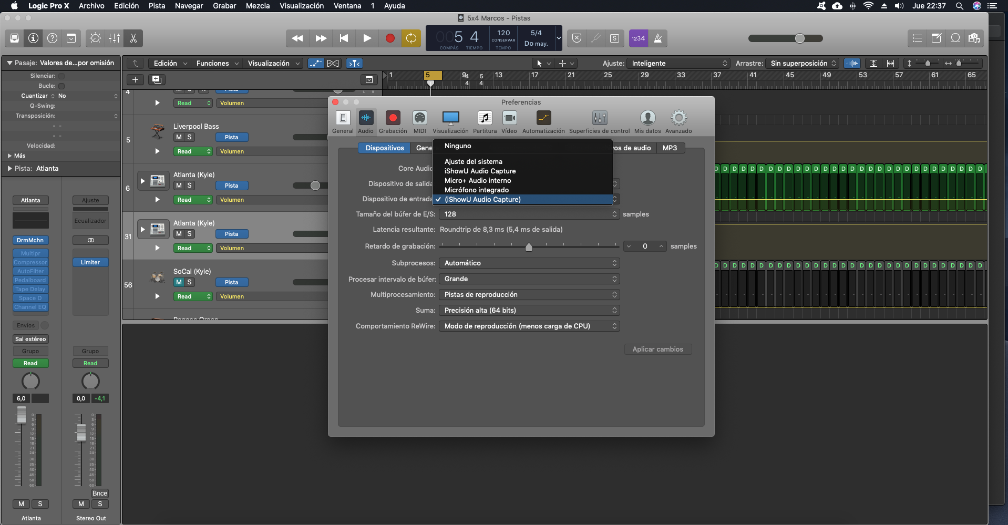Open the Procesar intervalo de búfer dropdown

pyautogui.click(x=529, y=279)
